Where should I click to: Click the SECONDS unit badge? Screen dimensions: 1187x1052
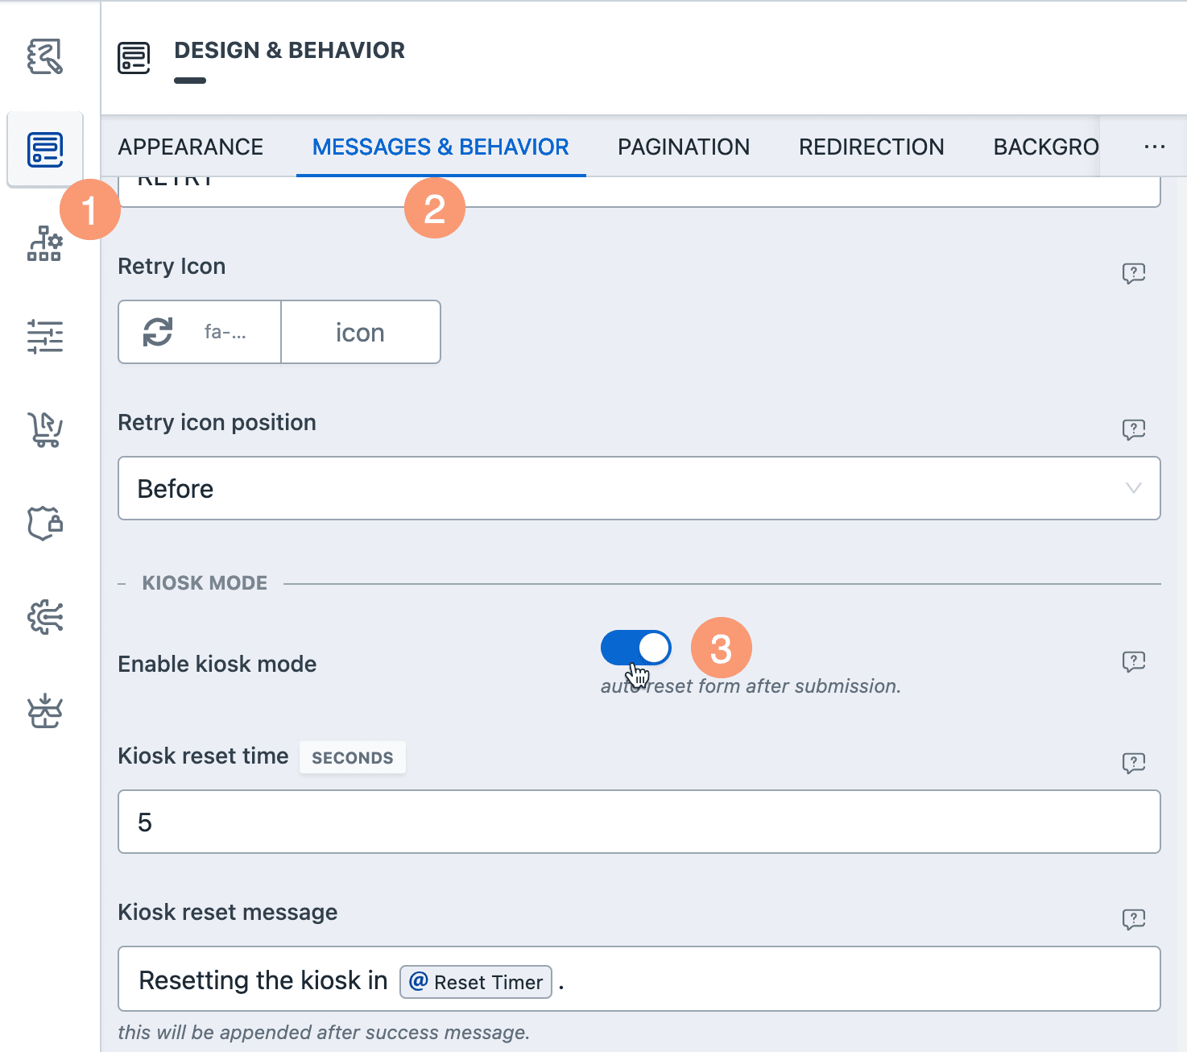pos(353,758)
